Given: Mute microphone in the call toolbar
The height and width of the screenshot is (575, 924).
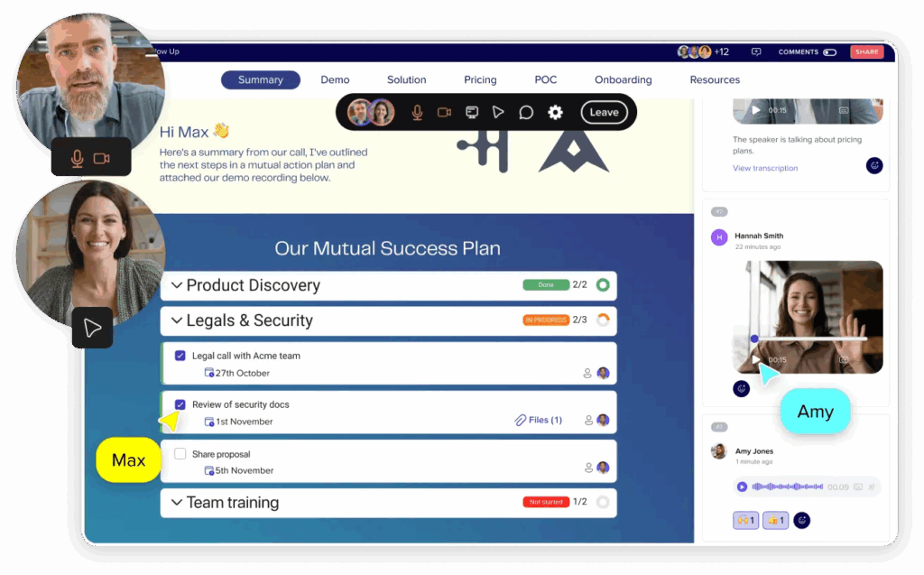Looking at the screenshot, I should coord(417,112).
